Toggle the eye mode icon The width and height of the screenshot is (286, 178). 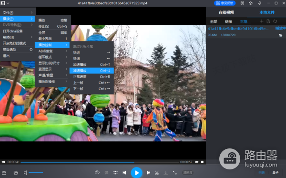[x=97, y=172]
